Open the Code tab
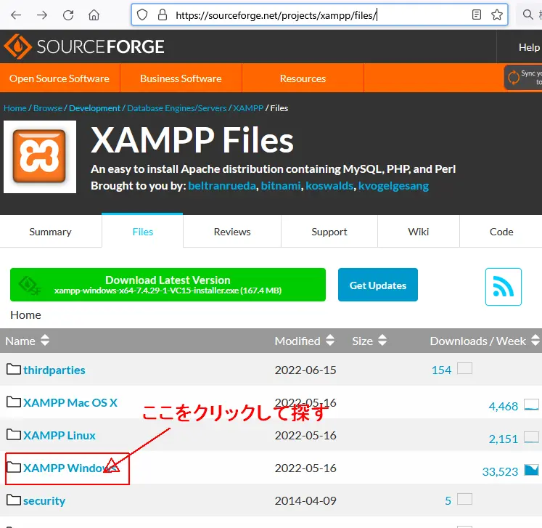The height and width of the screenshot is (528, 542). 501,232
